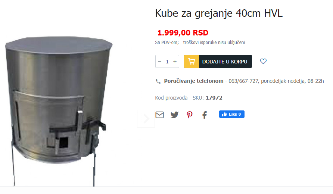Click the phone number 063/667-727

click(x=243, y=81)
